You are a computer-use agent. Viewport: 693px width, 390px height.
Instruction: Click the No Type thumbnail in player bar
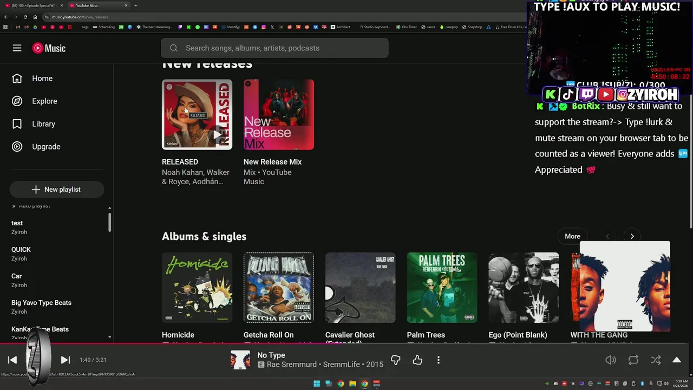click(x=240, y=360)
